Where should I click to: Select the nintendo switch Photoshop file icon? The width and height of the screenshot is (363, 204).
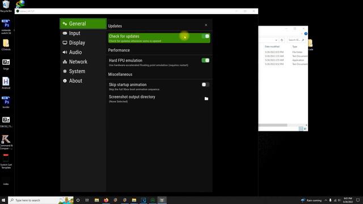[x=6, y=27]
